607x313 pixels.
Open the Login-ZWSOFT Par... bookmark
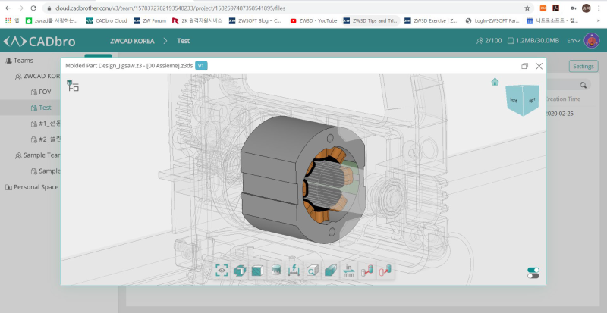click(492, 21)
